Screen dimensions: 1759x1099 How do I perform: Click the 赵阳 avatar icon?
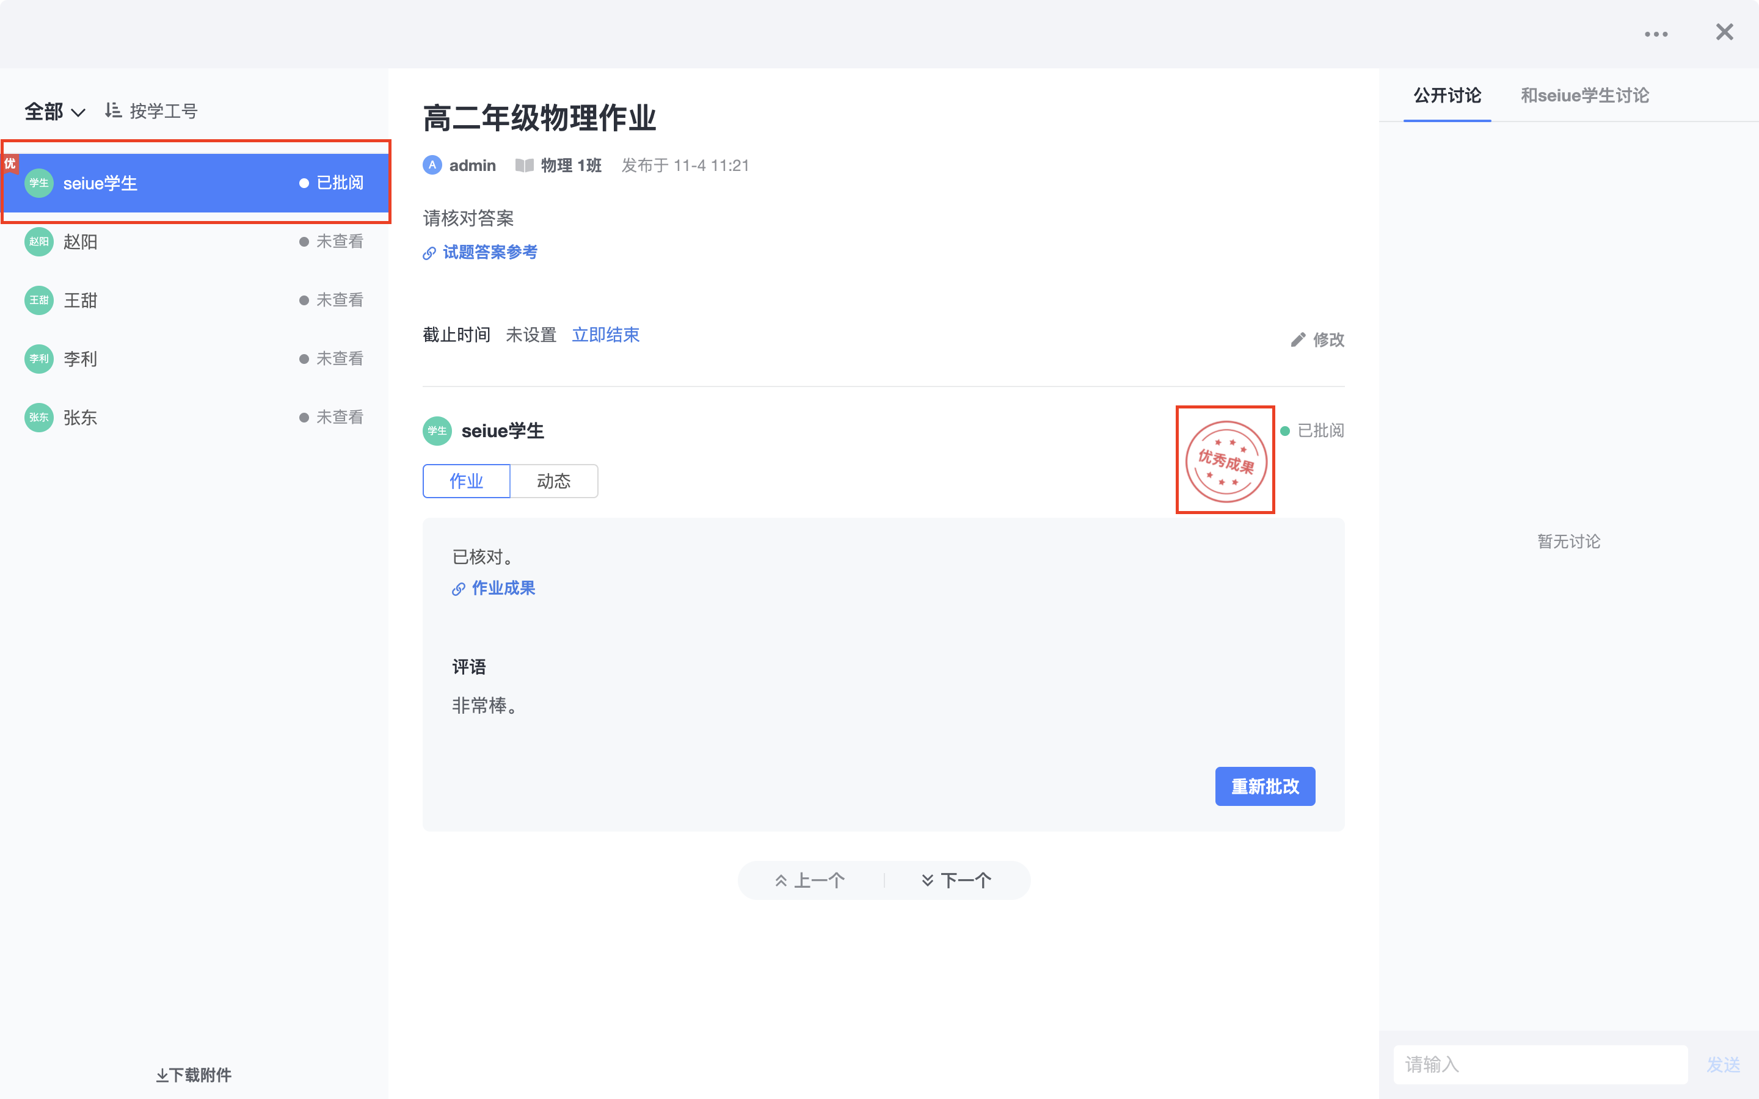[39, 241]
